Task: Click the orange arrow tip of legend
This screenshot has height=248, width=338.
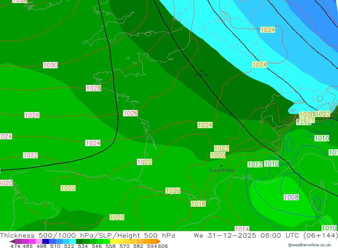Action: (159, 241)
